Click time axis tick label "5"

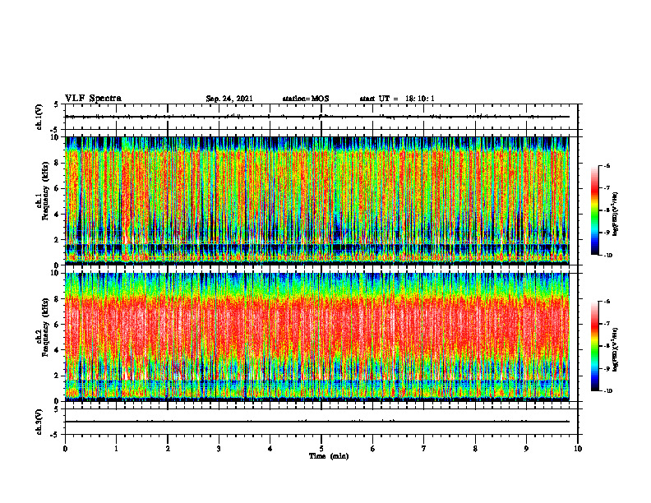pyautogui.click(x=321, y=449)
